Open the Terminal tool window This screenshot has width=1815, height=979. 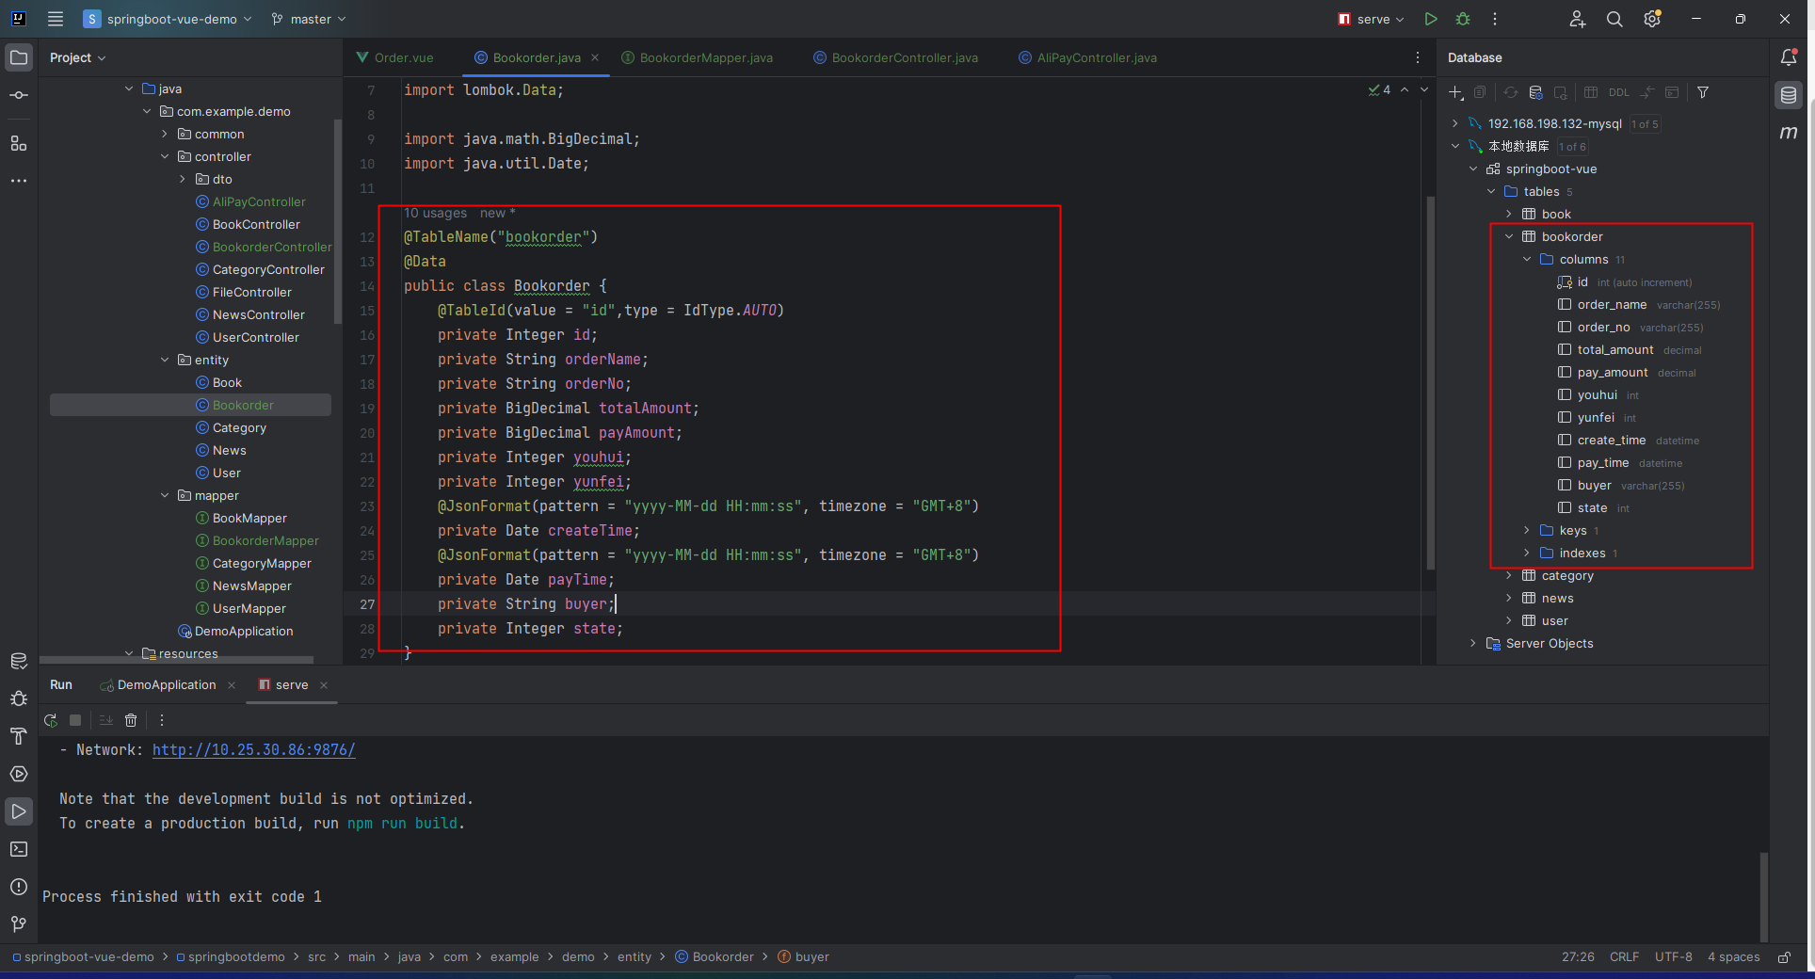pos(19,849)
